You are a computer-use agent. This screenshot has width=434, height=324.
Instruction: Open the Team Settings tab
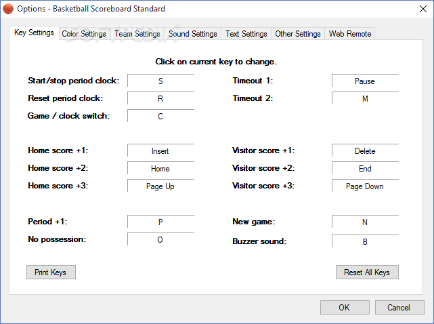[x=137, y=34]
